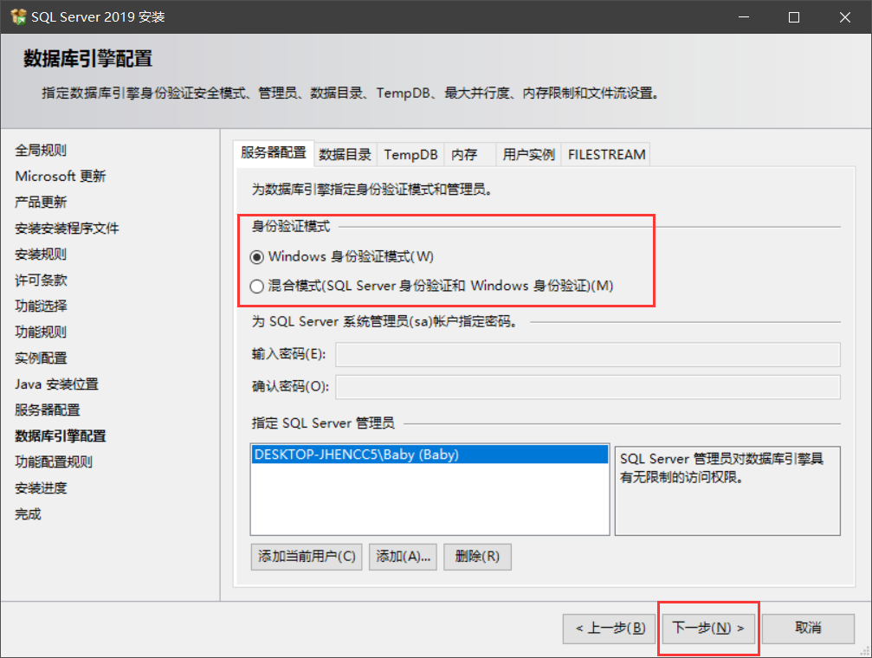
Task: Open the TempDB tab
Action: click(x=410, y=155)
